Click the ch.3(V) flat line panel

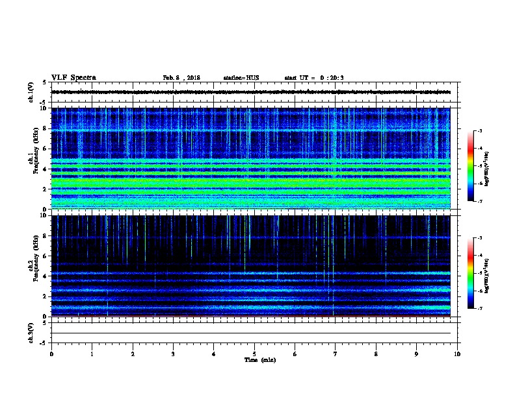pyautogui.click(x=254, y=333)
